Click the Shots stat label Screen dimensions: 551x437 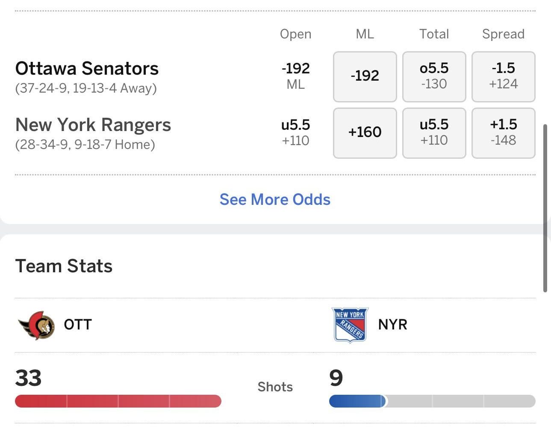275,387
